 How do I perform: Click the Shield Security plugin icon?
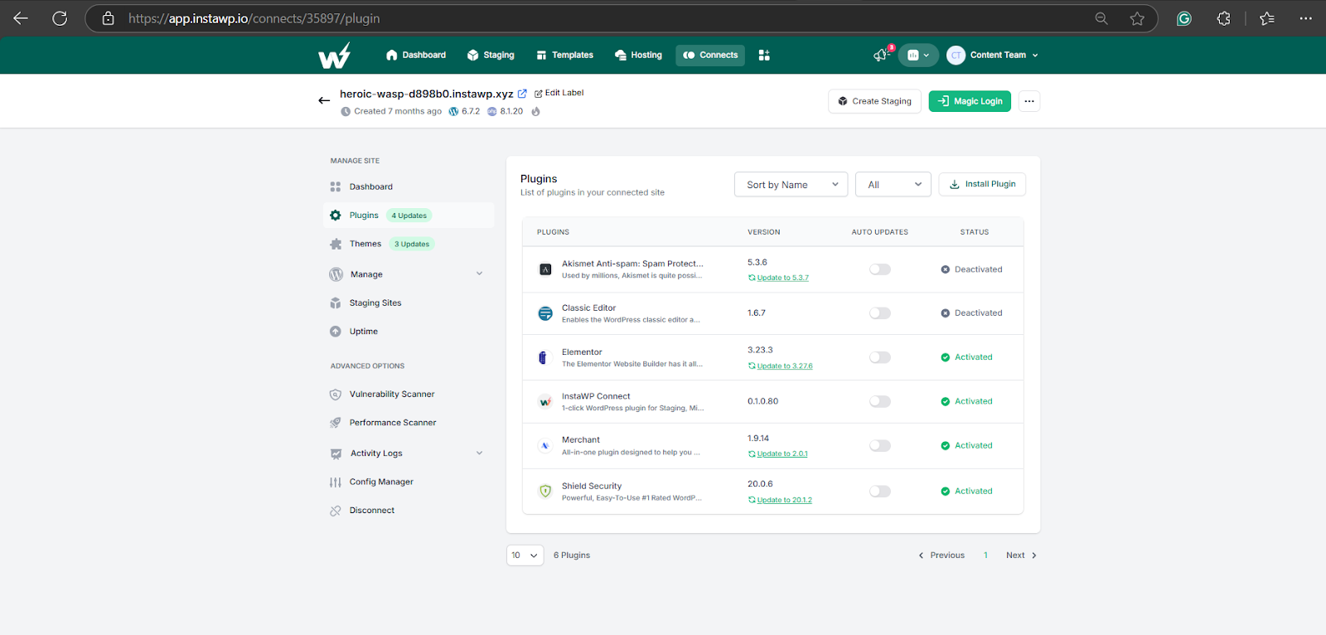click(x=545, y=491)
